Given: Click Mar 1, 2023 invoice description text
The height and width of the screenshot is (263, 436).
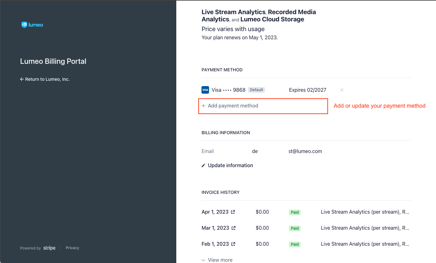Looking at the screenshot, I should (x=365, y=228).
